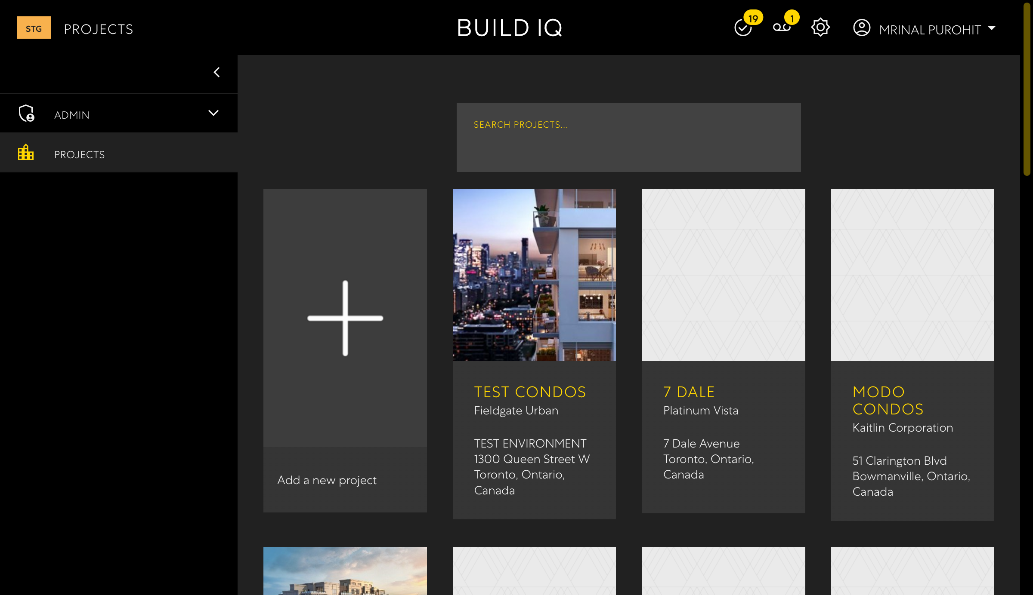
Task: Click the BUILD IQ logo
Action: (510, 28)
